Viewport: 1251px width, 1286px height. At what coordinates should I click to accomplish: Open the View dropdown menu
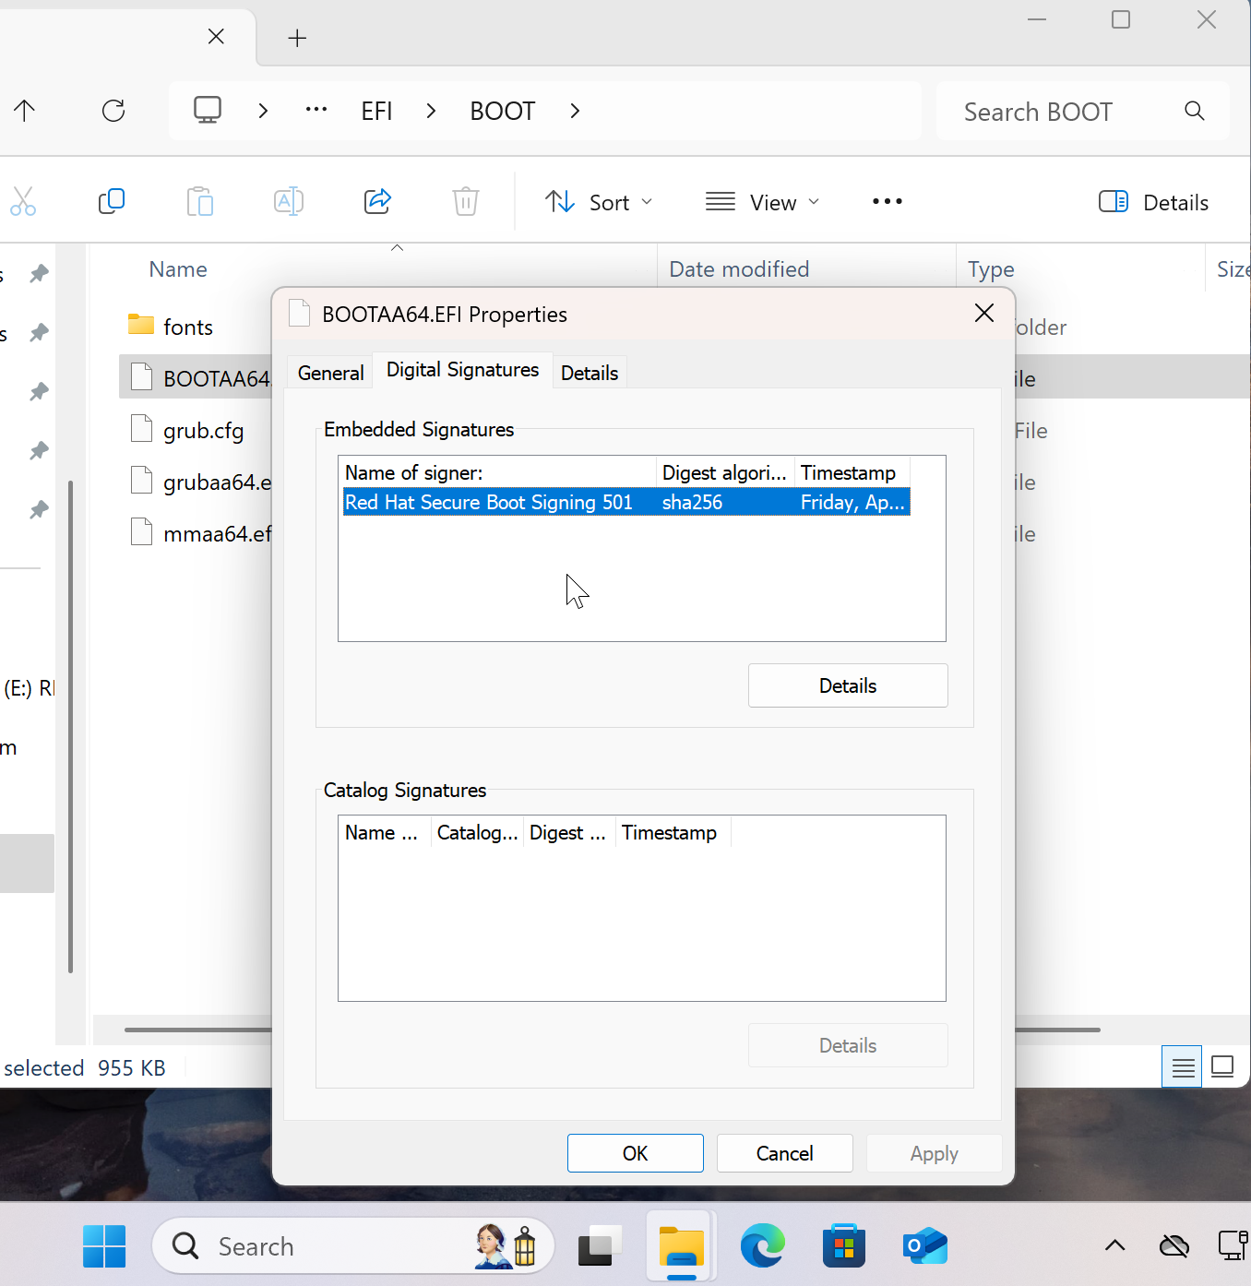(x=762, y=202)
